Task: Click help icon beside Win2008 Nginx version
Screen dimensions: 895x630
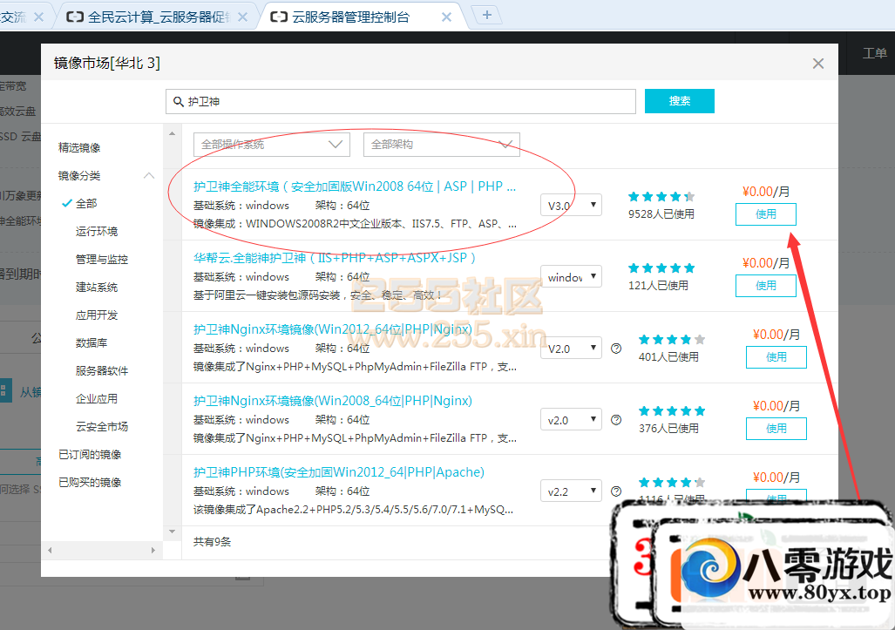Action: pos(616,420)
